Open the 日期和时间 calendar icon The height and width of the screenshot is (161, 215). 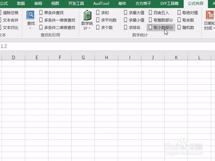[x=210, y=15]
